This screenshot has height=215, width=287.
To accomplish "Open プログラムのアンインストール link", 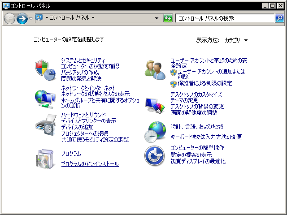I will 90,164.
